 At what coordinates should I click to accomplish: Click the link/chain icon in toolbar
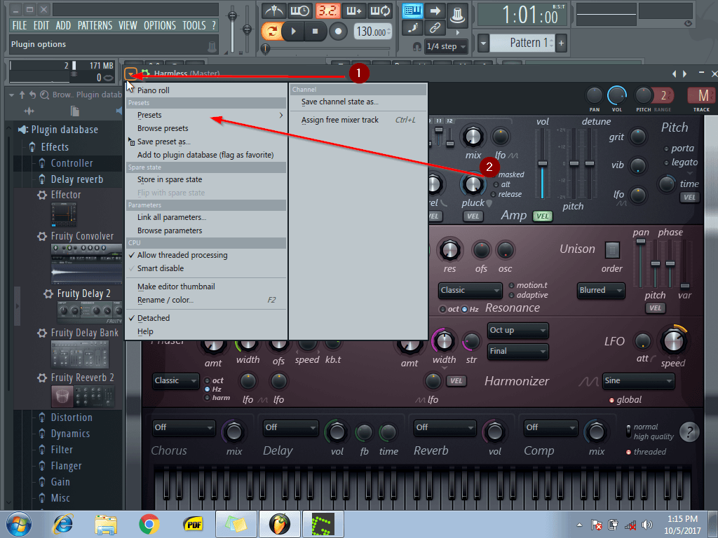click(x=435, y=28)
